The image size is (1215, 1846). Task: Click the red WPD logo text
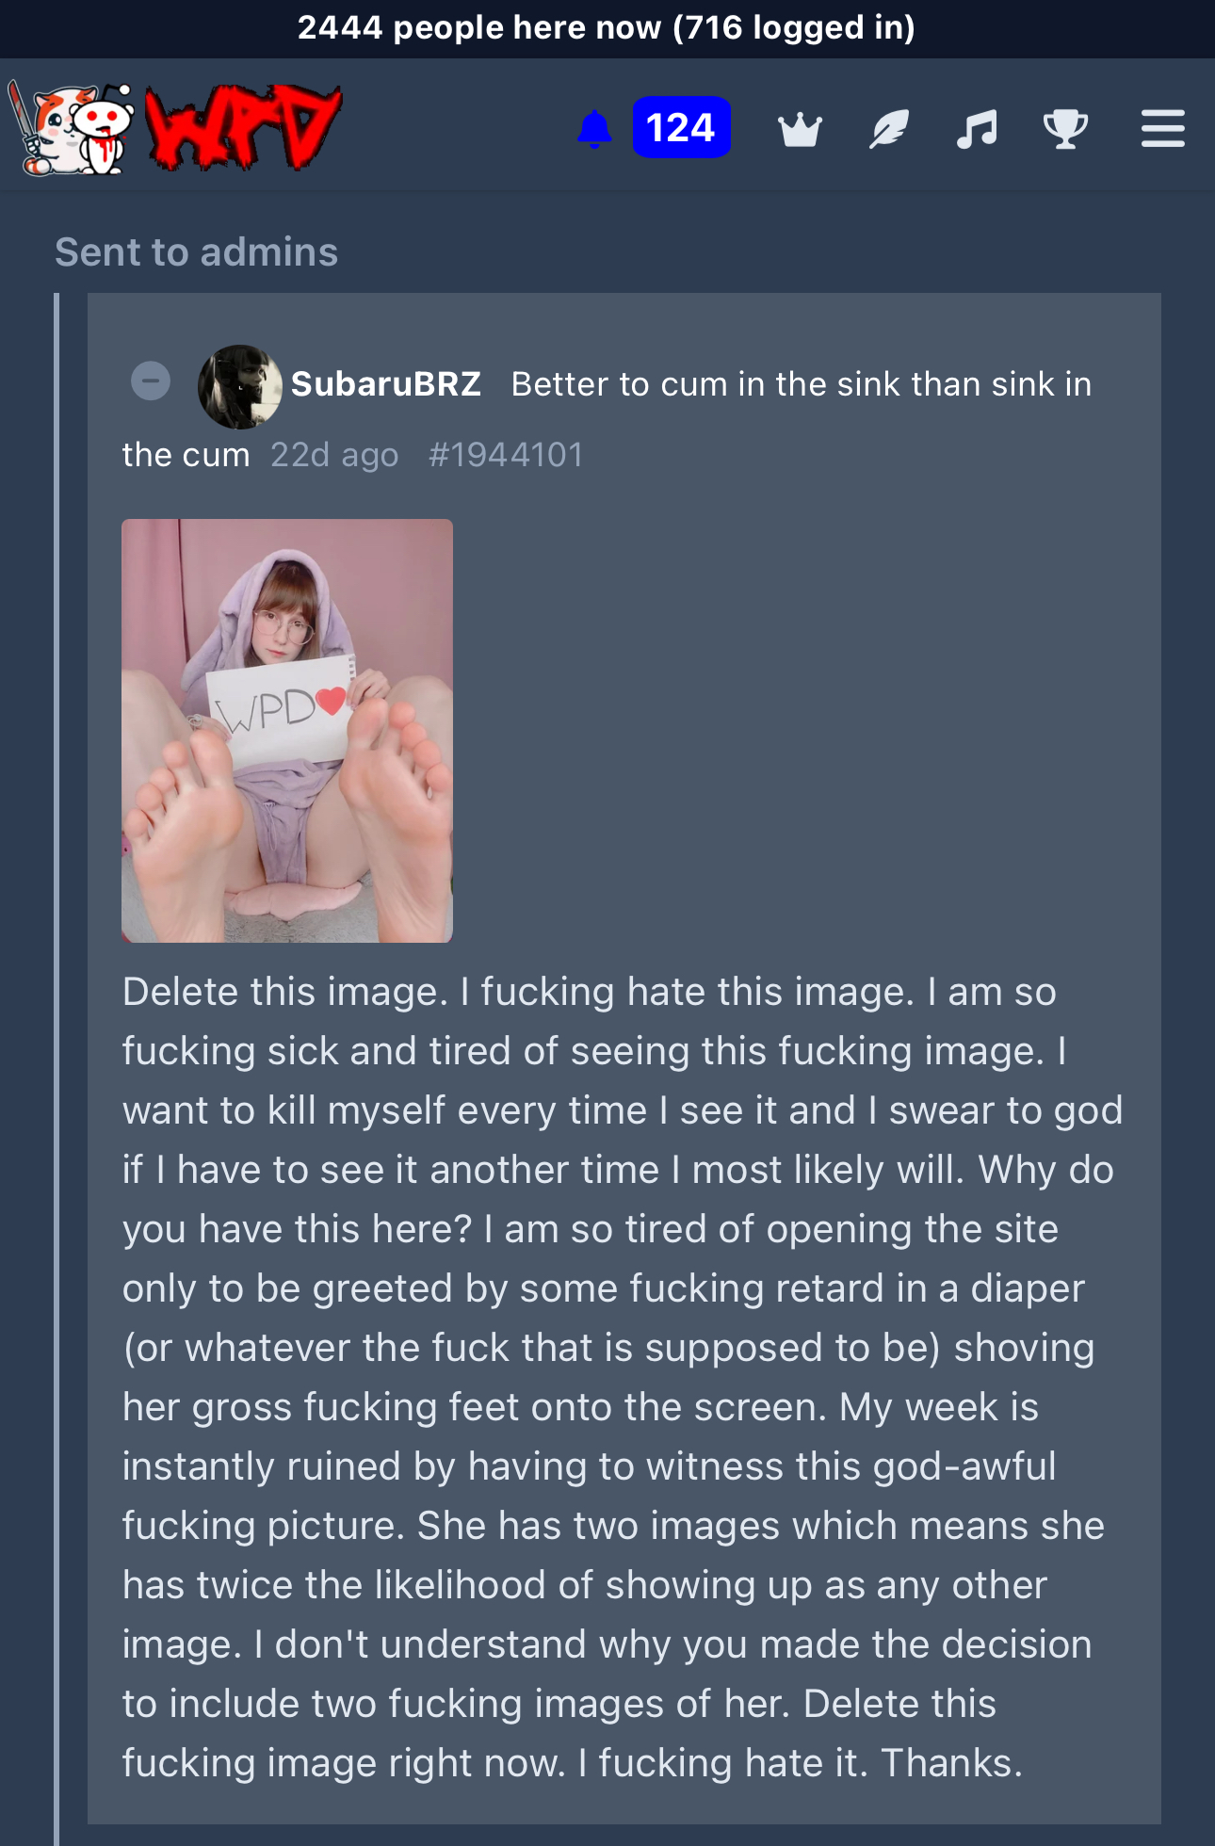pyautogui.click(x=243, y=127)
